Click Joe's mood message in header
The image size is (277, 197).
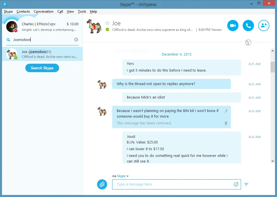(152, 30)
